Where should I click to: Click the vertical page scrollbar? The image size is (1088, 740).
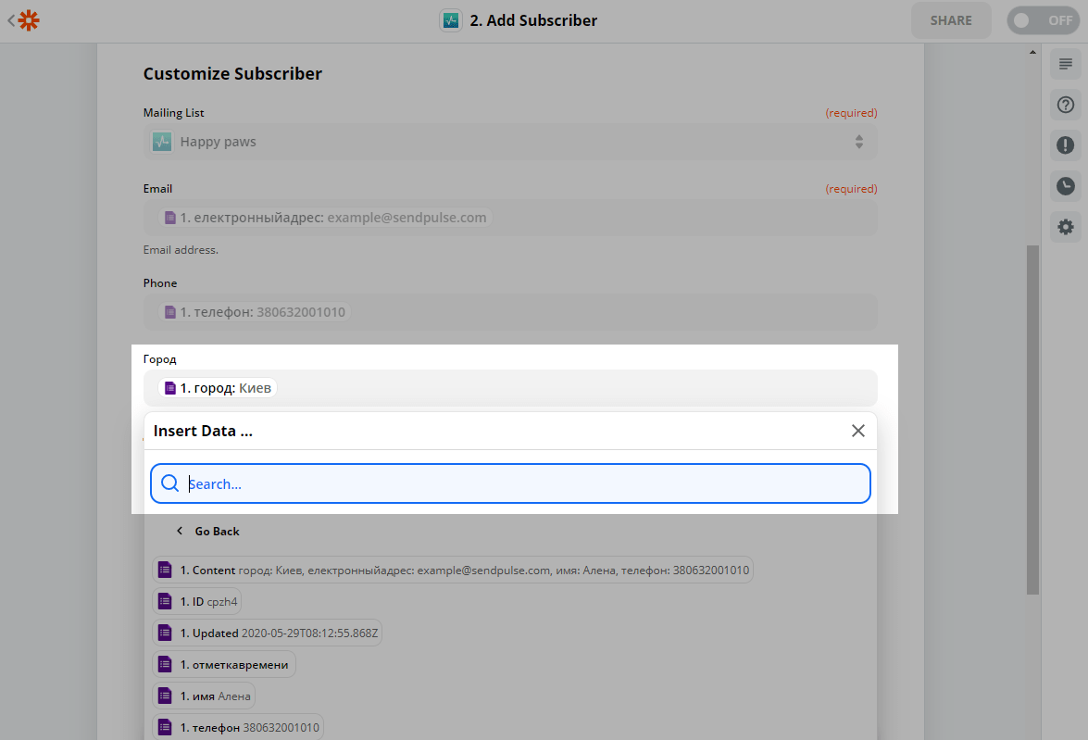(x=1032, y=417)
